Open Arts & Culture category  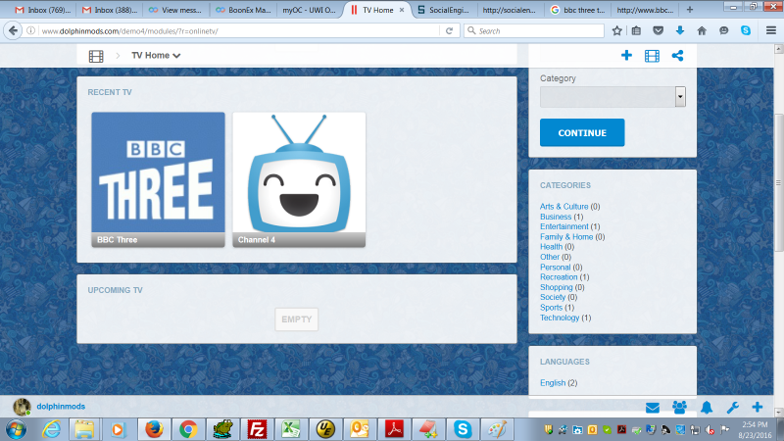[x=563, y=207]
